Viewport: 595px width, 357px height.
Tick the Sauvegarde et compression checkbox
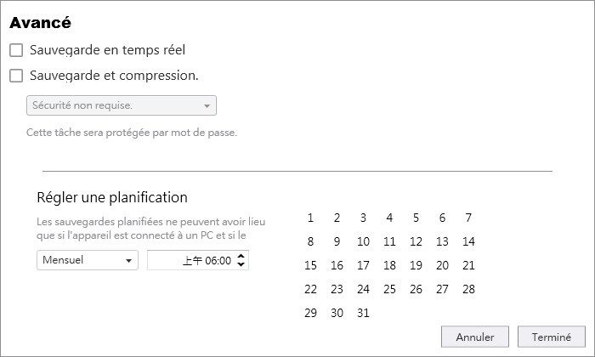coord(16,76)
